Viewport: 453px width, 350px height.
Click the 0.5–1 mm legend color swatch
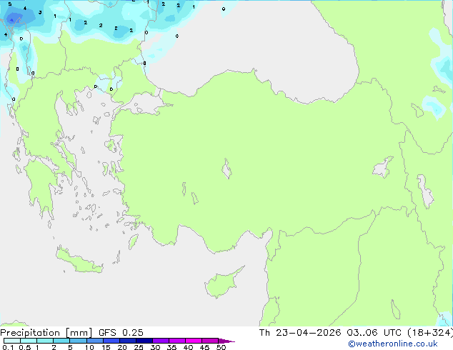pos(29,341)
